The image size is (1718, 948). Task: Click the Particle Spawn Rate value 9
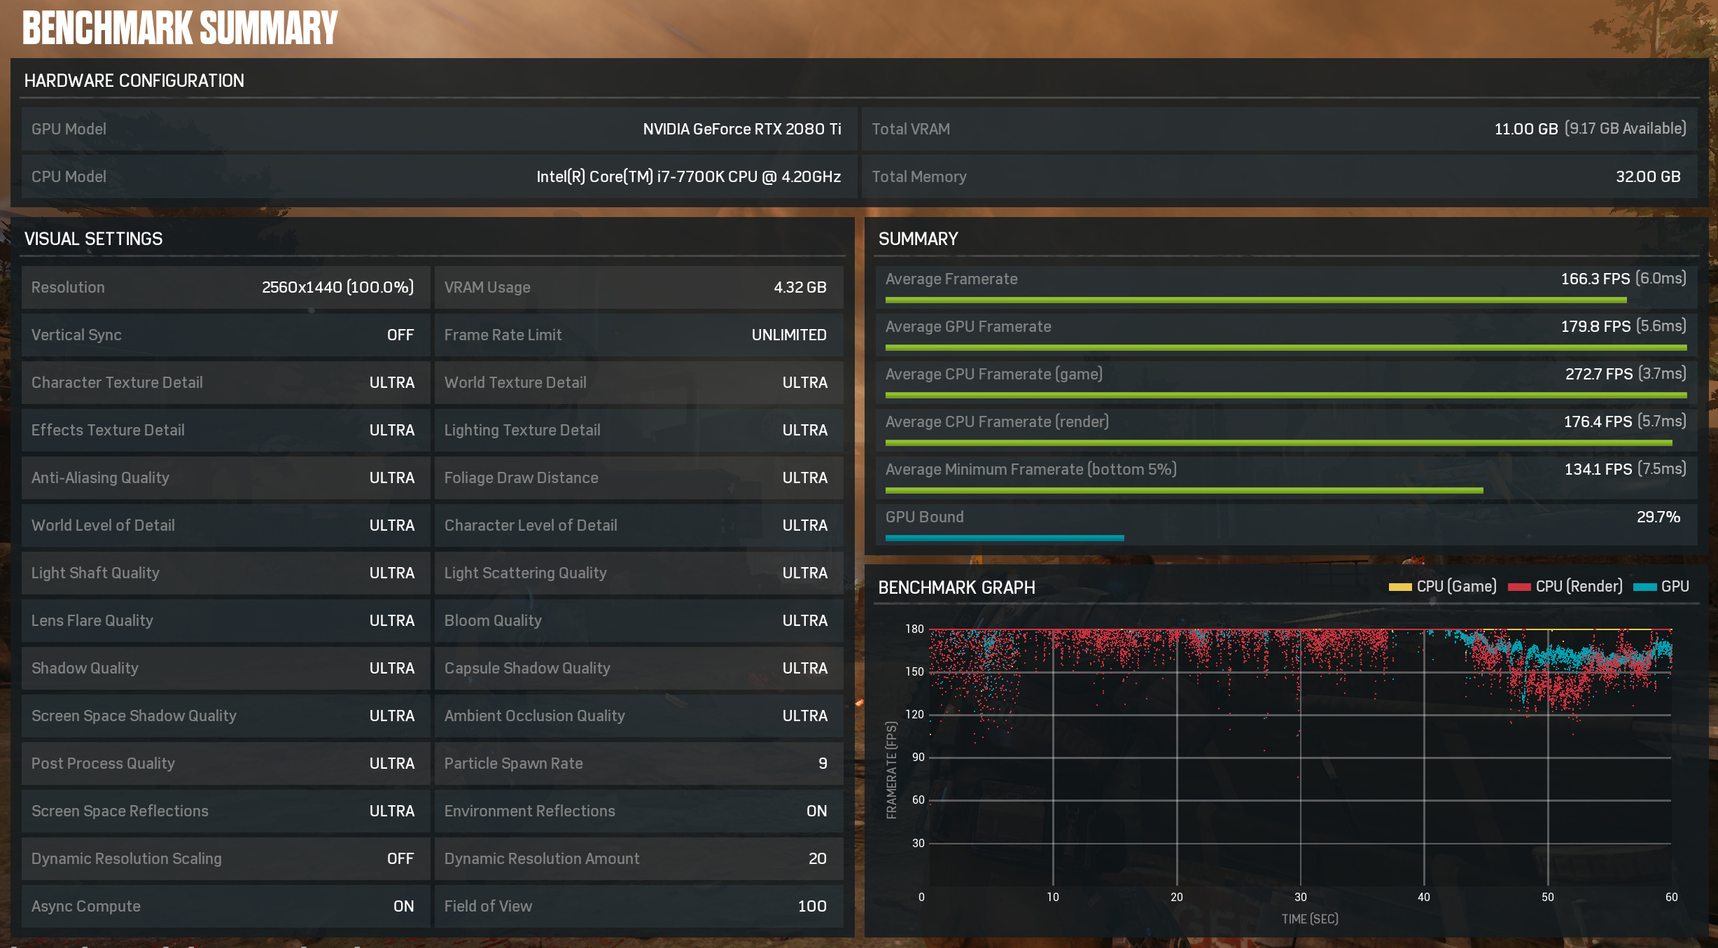(823, 763)
